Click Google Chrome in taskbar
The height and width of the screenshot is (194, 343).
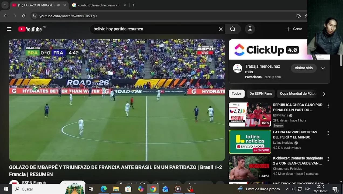(153, 189)
